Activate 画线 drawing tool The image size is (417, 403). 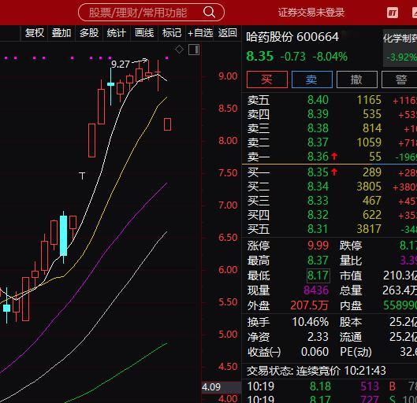144,33
